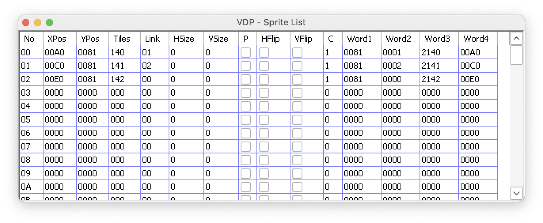543x223 pixels.
Task: Toggle the P checkbox for sprite 00
Action: pos(246,53)
